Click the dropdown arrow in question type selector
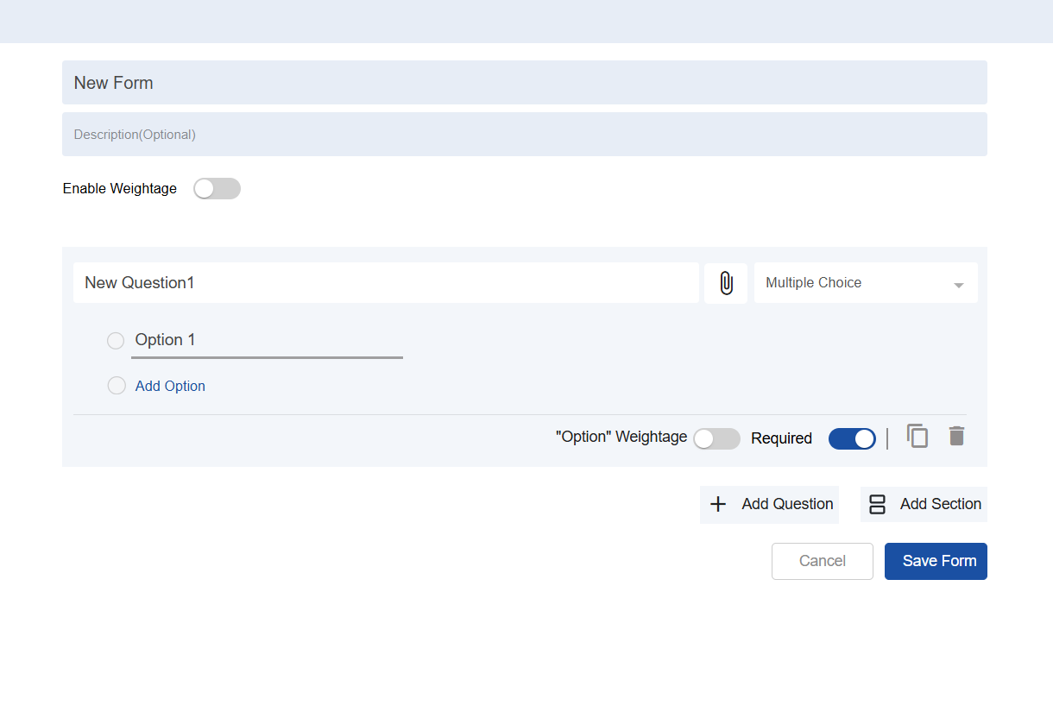This screenshot has height=718, width=1053. coord(958,285)
